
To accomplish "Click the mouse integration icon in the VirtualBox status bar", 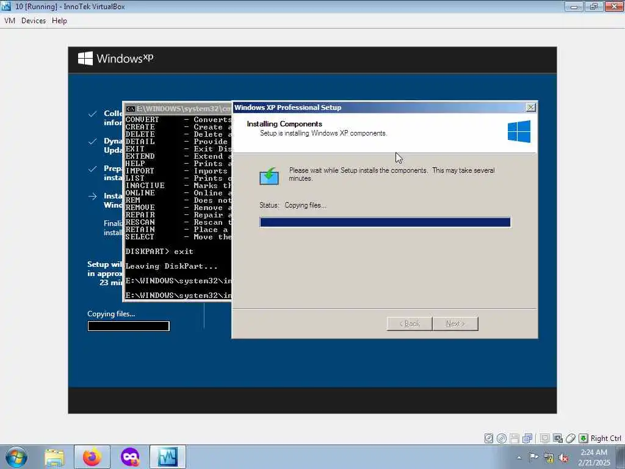I will click(x=571, y=438).
